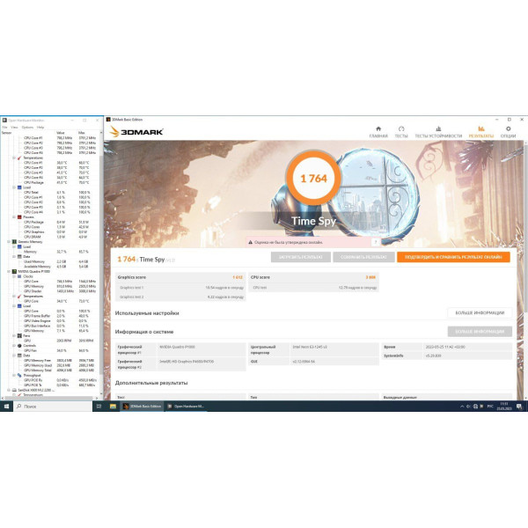Select the Available Memory row
528x528 pixels.
[x=50, y=267]
